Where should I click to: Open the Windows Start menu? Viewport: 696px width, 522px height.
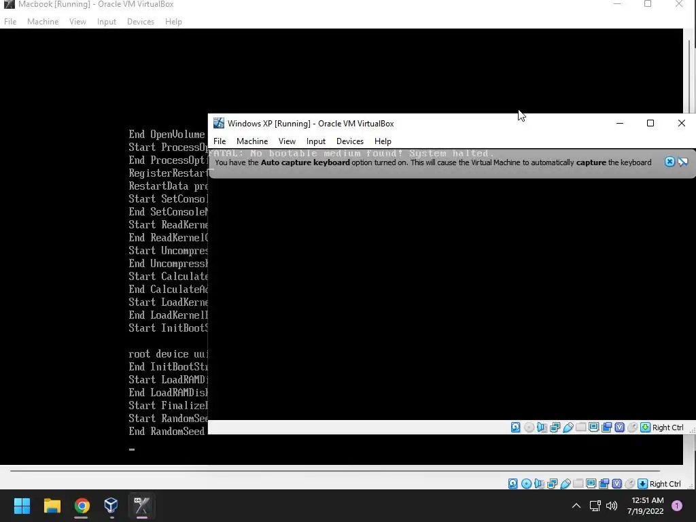22,506
